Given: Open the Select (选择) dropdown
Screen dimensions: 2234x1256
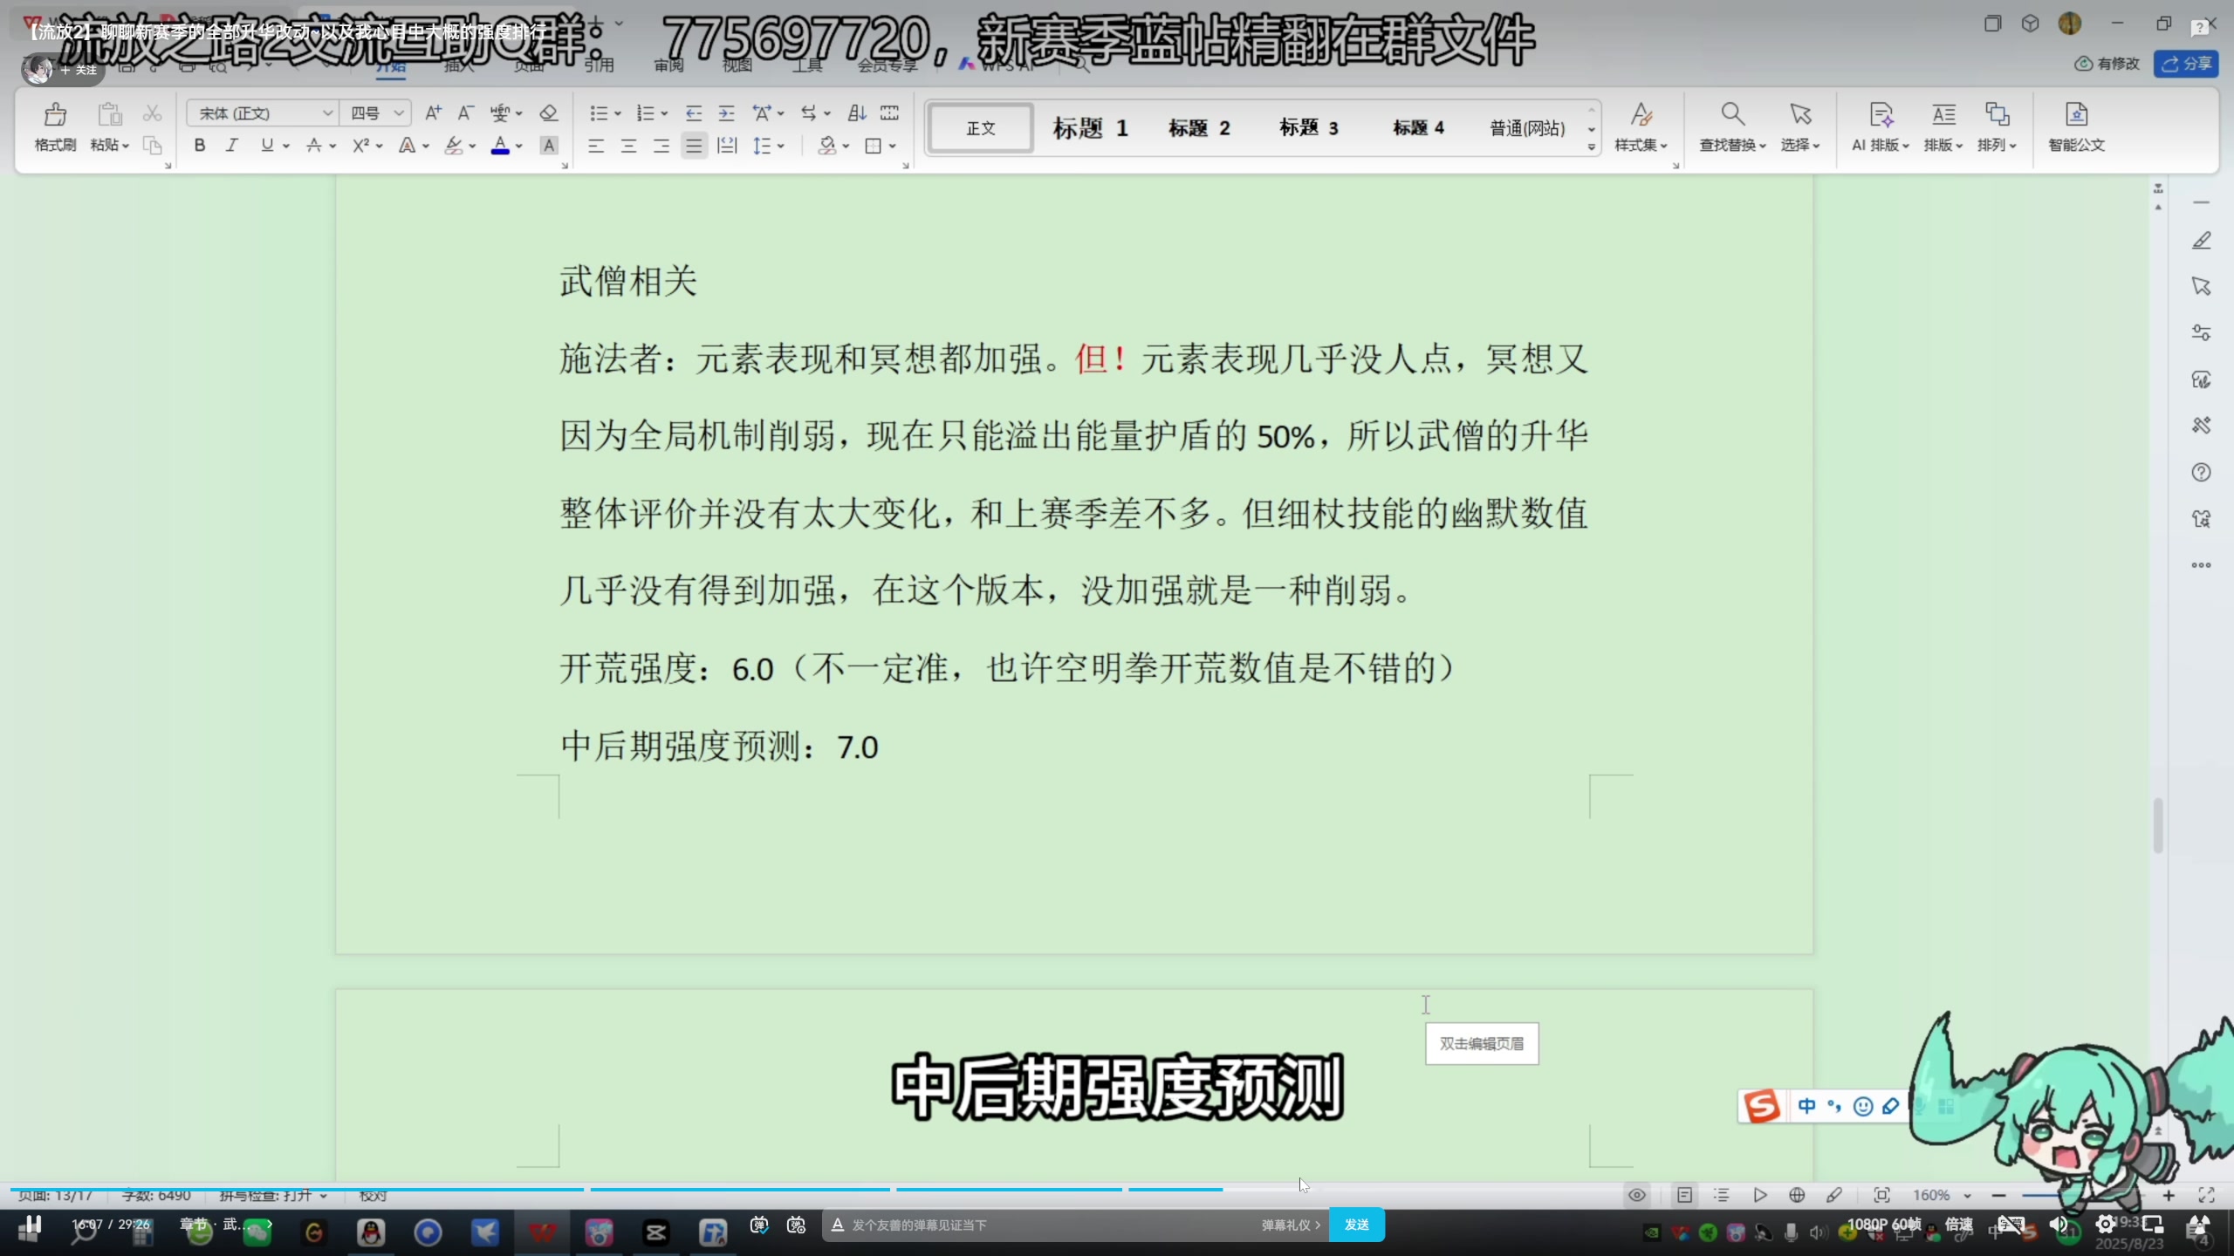Looking at the screenshot, I should click(x=1800, y=127).
